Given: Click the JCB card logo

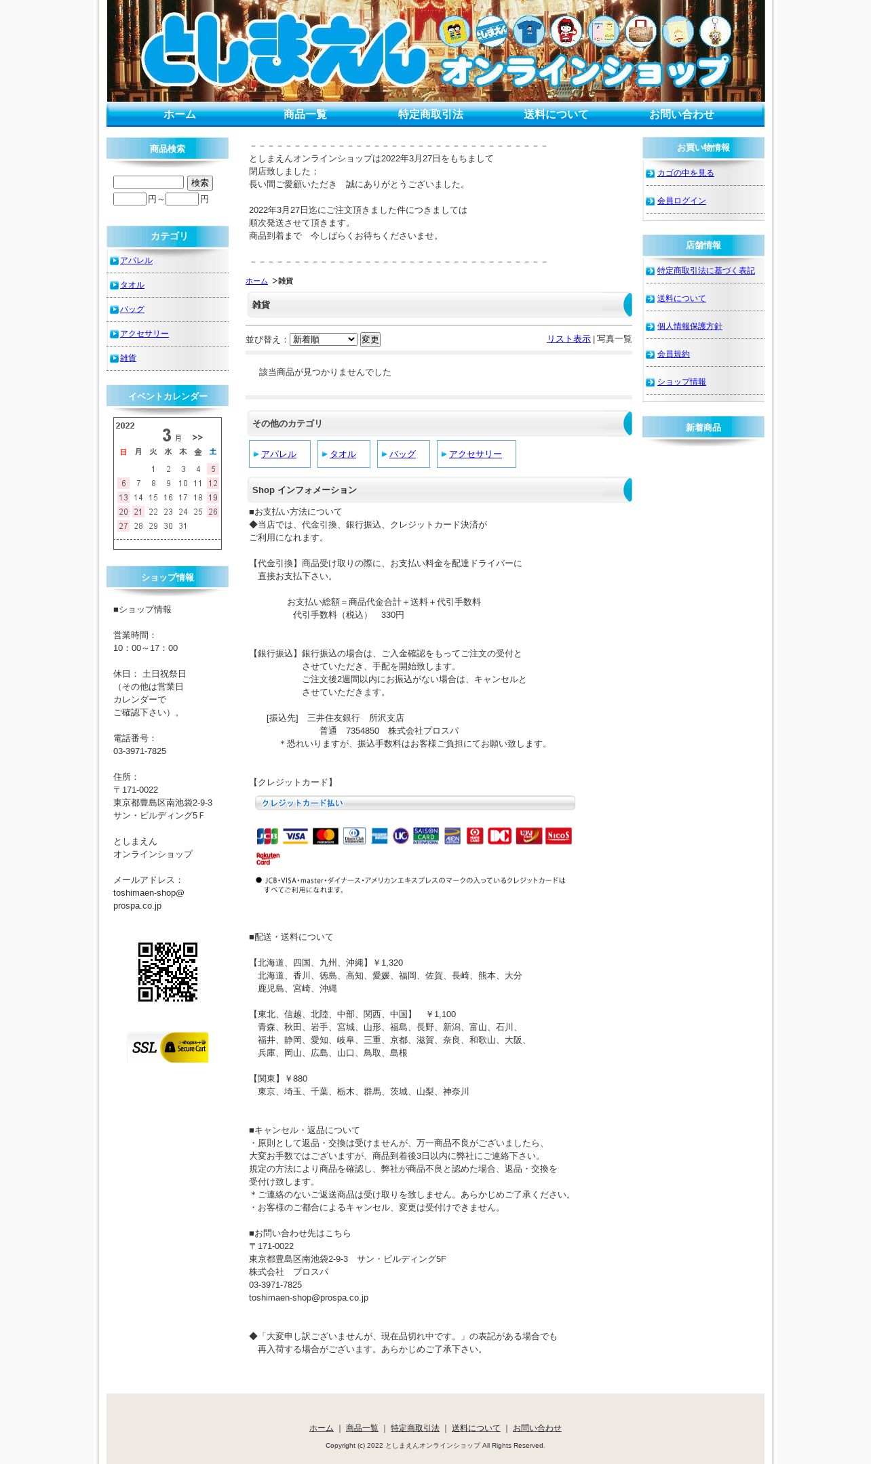Looking at the screenshot, I should pos(267,836).
